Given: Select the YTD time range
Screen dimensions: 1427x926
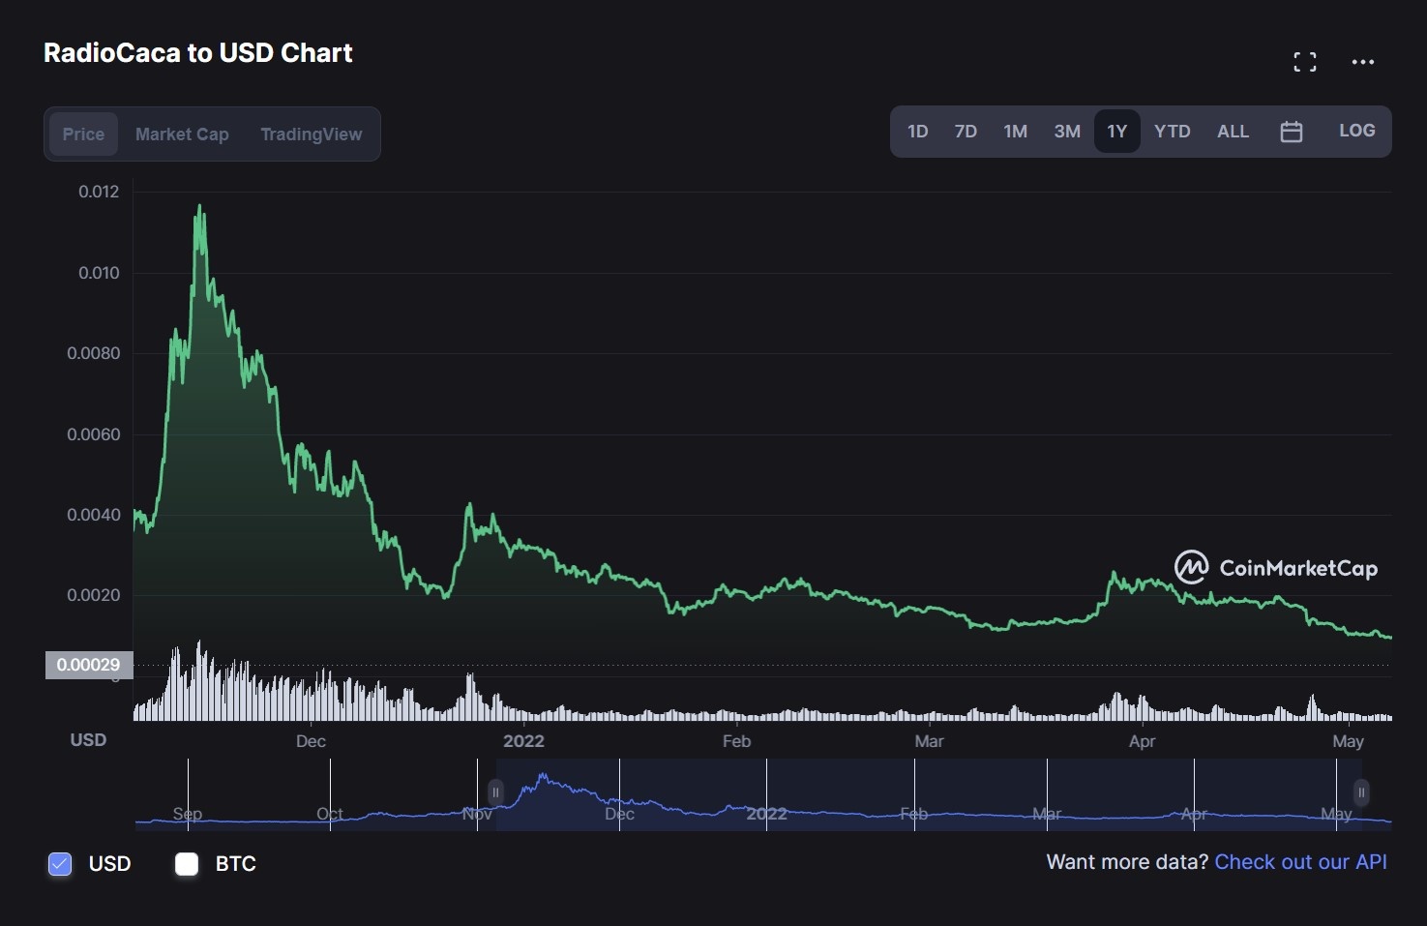Looking at the screenshot, I should pos(1172,132).
